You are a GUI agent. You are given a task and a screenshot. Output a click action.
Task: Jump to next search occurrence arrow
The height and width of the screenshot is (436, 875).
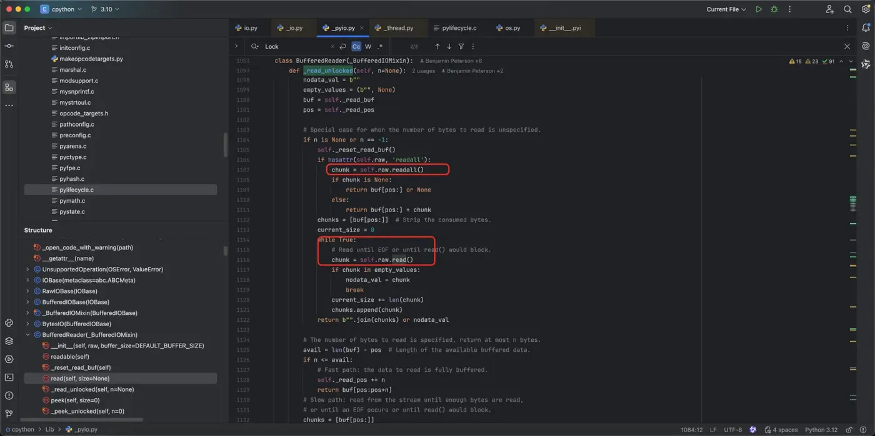(x=449, y=47)
